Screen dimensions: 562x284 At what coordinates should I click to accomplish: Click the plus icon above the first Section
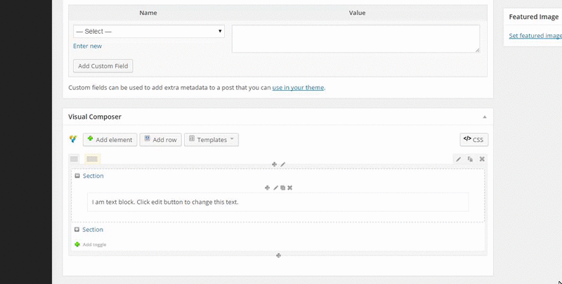point(274,164)
